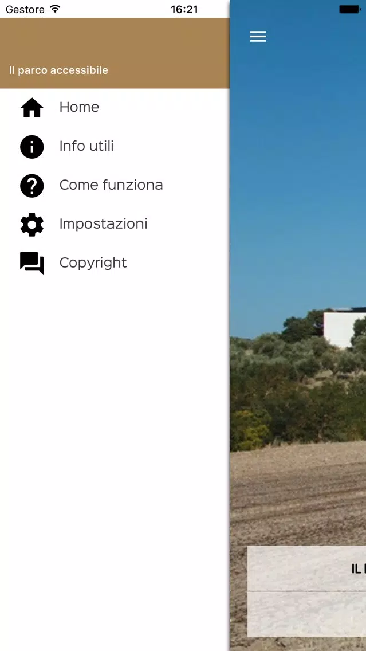Select the Home menu label
366x651 pixels.
(x=79, y=107)
